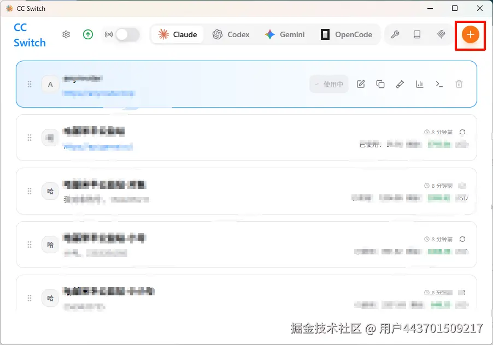The width and height of the screenshot is (493, 345).
Task: Click the drag handle on the first provider card
Action: pyautogui.click(x=30, y=84)
